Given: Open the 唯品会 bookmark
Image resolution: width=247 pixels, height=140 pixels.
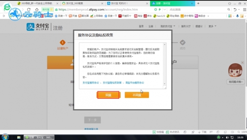Looking at the screenshot, I should coord(200,16).
